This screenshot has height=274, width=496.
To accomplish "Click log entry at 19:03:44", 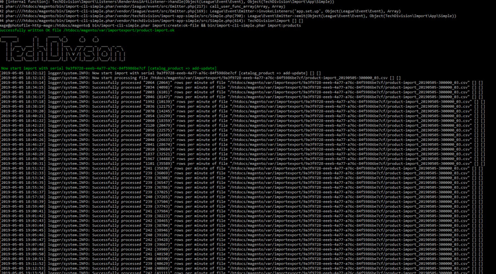I will click(x=241, y=226).
